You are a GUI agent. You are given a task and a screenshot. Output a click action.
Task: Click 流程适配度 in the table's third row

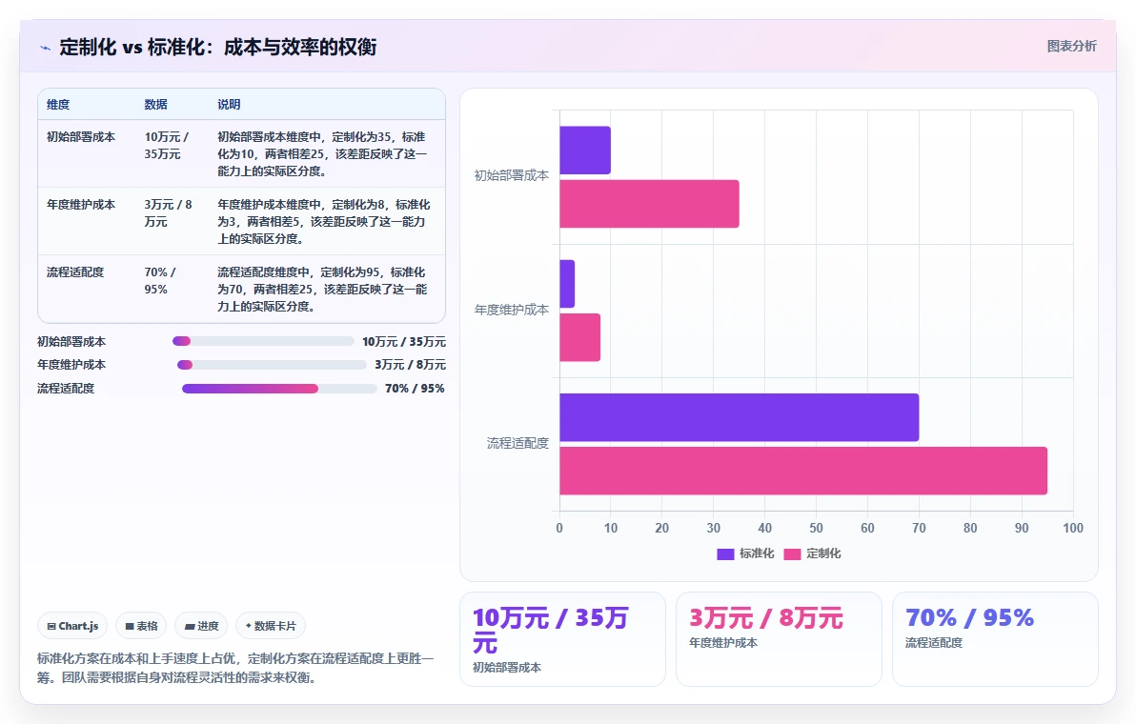[x=75, y=272]
